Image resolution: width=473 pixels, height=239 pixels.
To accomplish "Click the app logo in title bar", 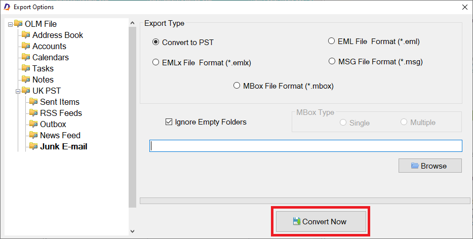I will pyautogui.click(x=7, y=7).
